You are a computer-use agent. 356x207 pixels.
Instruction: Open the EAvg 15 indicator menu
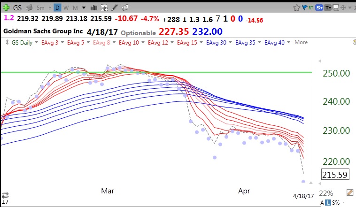201,42
